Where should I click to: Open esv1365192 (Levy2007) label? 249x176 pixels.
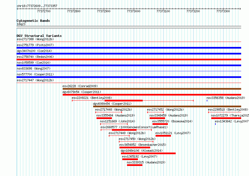click(x=140, y=156)
